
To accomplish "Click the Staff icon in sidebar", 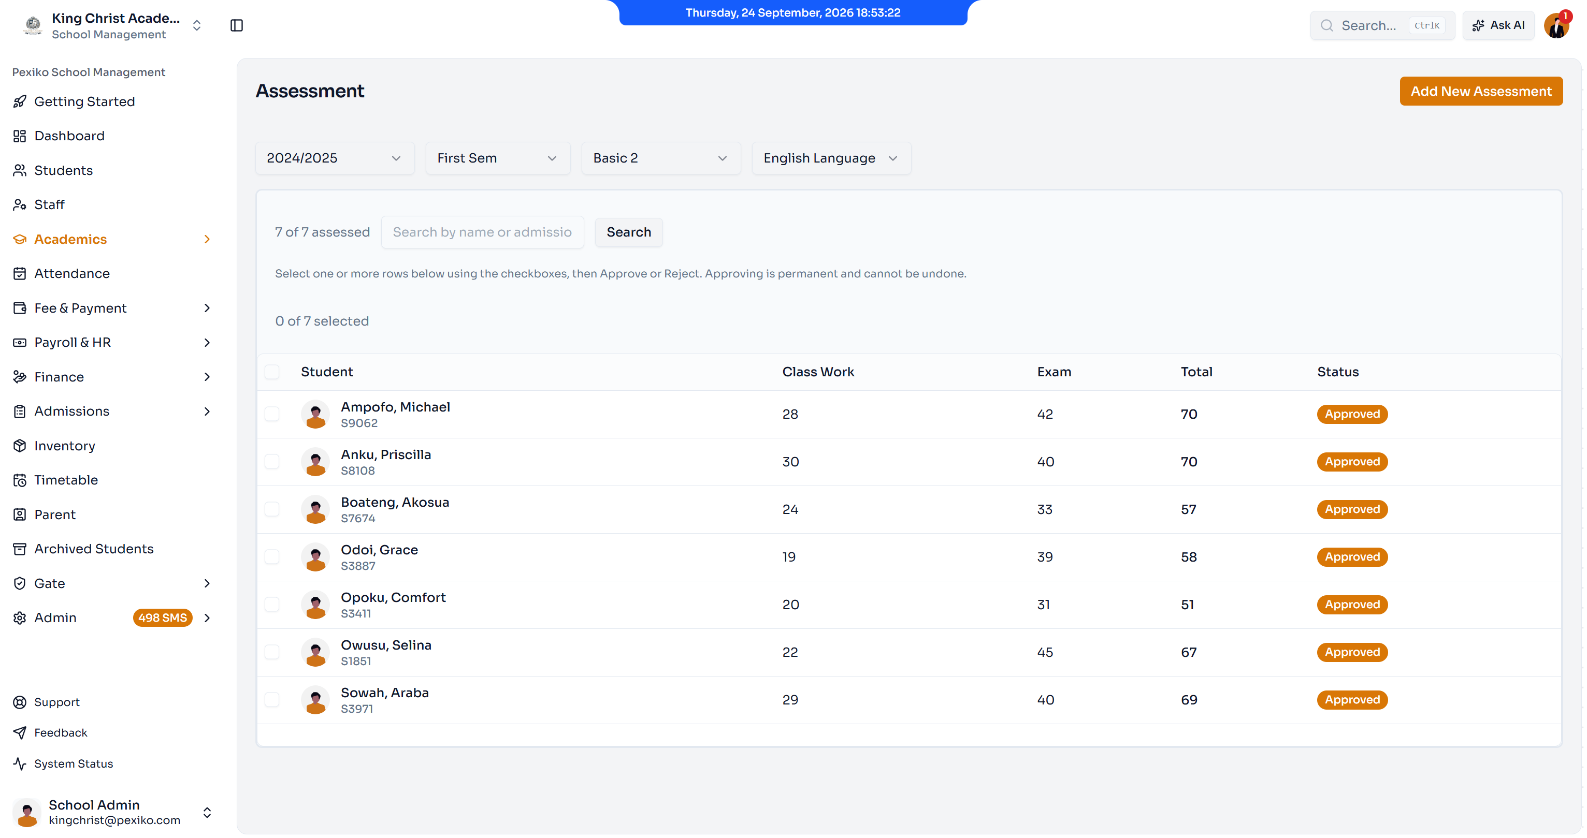I will (x=20, y=204).
